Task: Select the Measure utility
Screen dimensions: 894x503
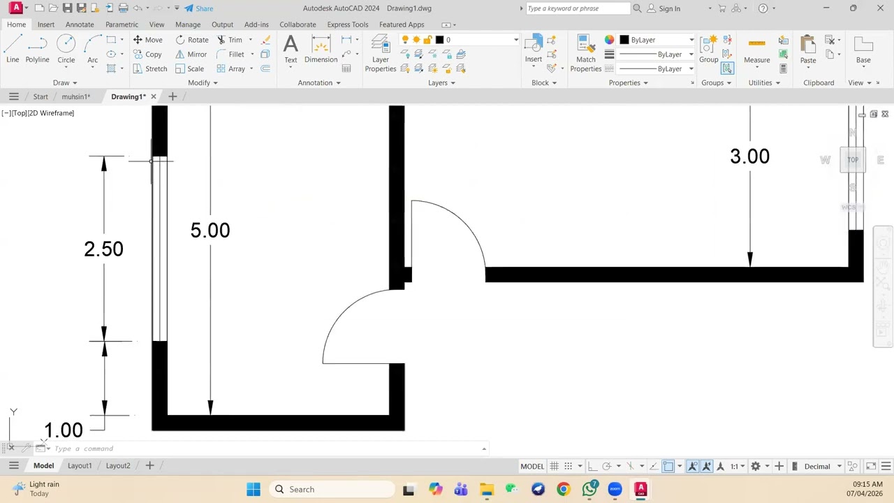Action: click(x=757, y=50)
